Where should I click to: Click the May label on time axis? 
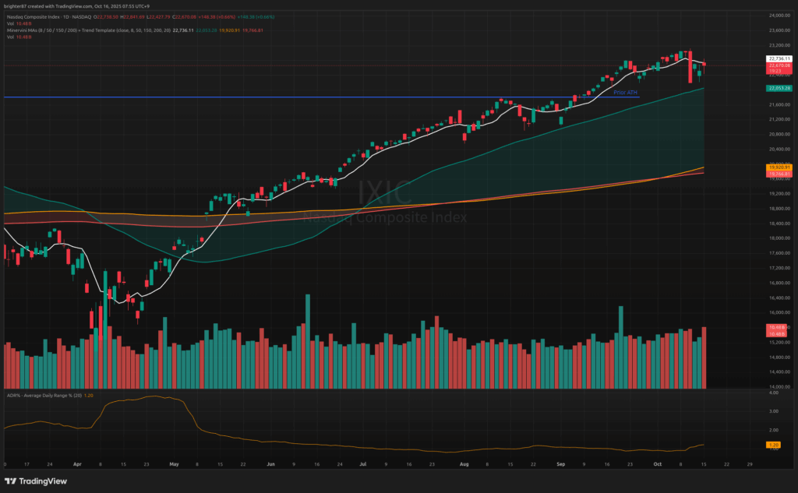pos(173,463)
